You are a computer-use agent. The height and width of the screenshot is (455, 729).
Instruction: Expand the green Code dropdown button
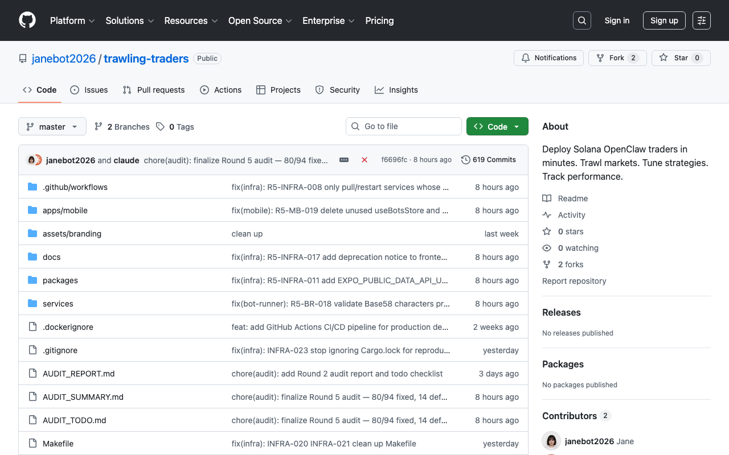pos(497,126)
